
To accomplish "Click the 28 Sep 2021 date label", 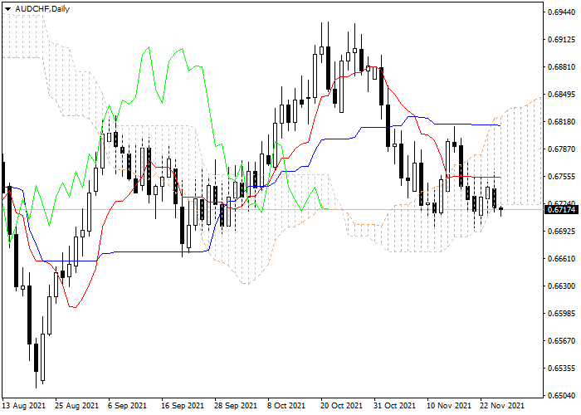I will [236, 406].
